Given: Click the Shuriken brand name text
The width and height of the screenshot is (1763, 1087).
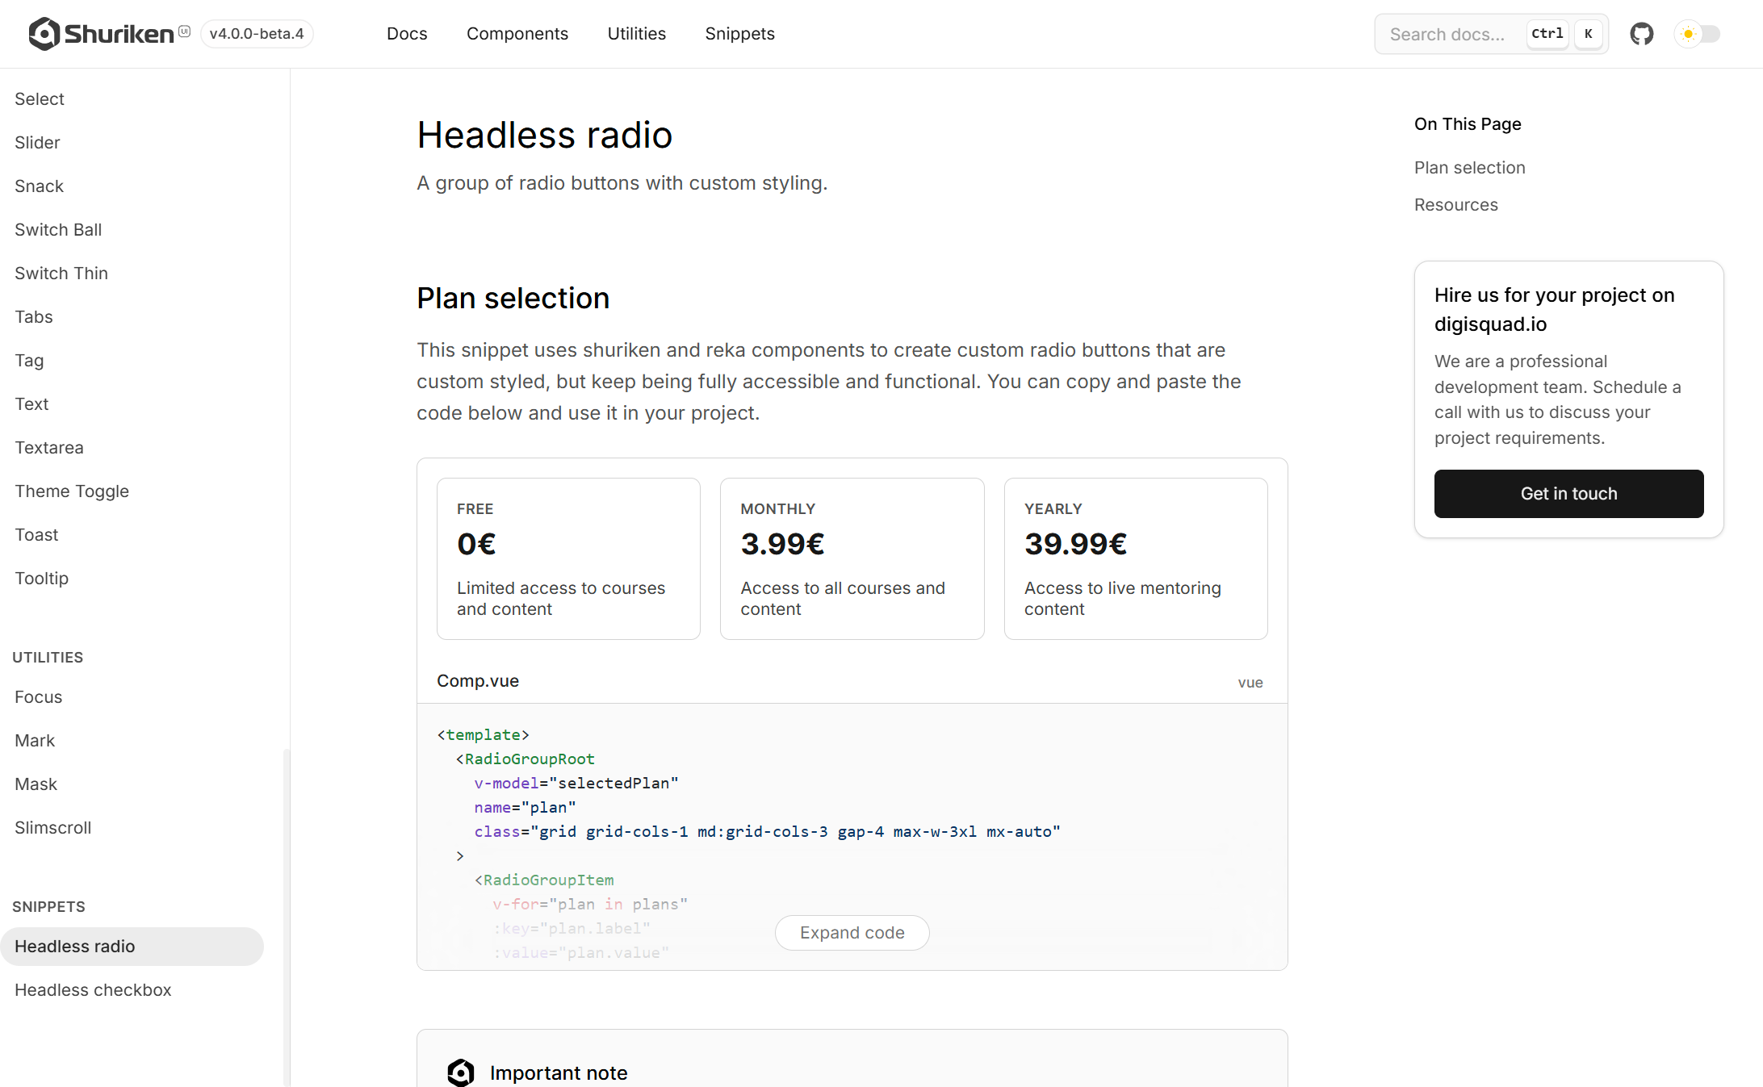Looking at the screenshot, I should pos(119,34).
